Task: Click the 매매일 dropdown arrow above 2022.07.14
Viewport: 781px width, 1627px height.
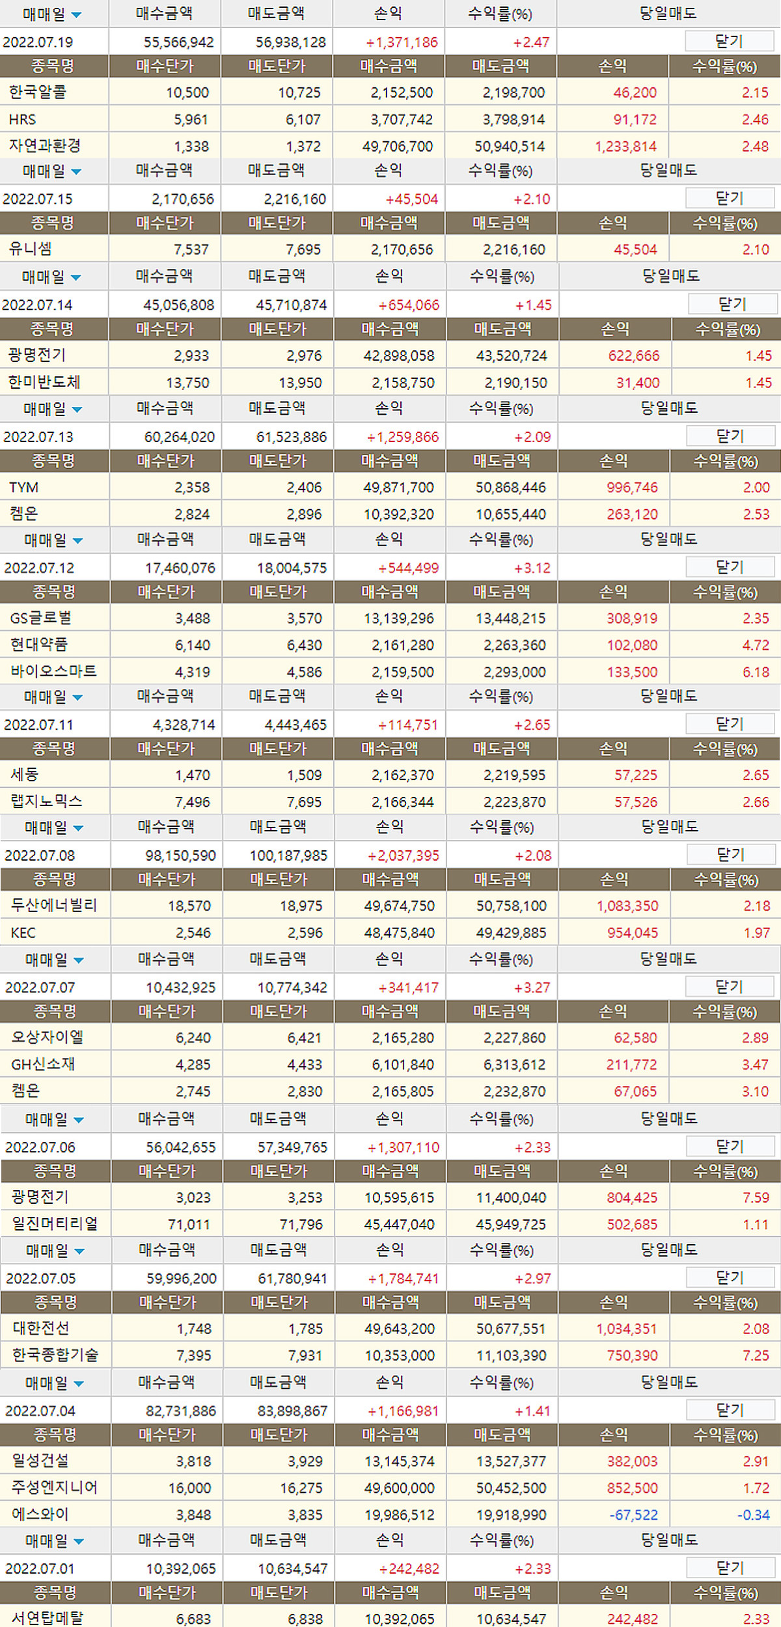Action: point(75,278)
